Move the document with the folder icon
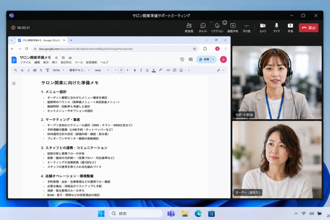330x220 pixels. tap(63, 58)
